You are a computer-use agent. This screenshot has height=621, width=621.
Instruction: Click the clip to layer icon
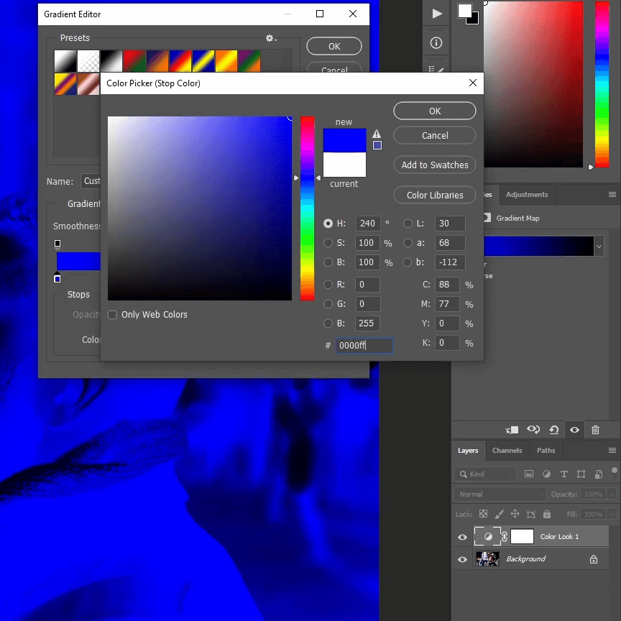[x=512, y=430]
